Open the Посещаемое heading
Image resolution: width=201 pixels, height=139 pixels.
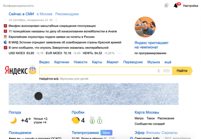pos(20,133)
